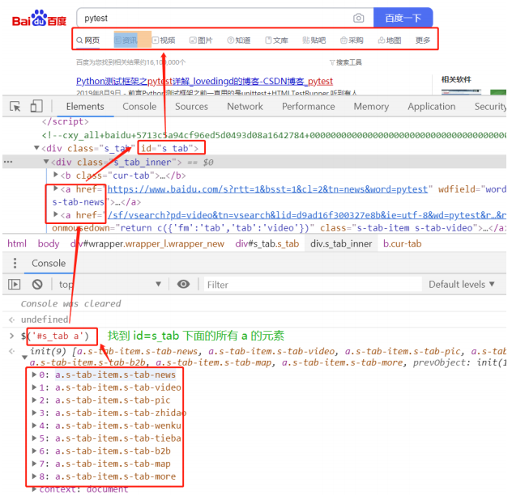Select html in the breadcrumb bar
Viewport: 512px width, 495px height.
click(17, 243)
